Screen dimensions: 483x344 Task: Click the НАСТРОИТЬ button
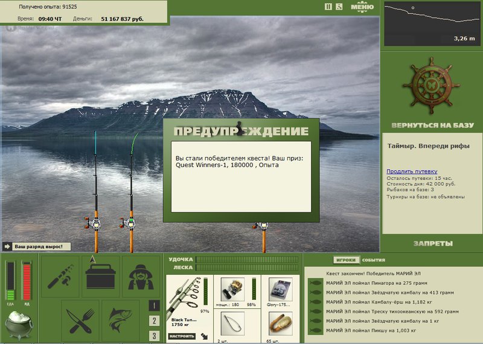(182, 336)
